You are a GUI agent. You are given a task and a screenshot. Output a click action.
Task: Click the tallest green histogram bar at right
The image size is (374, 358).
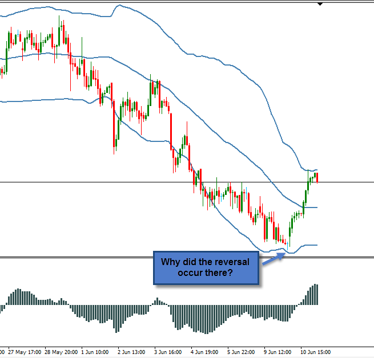[x=315, y=294]
